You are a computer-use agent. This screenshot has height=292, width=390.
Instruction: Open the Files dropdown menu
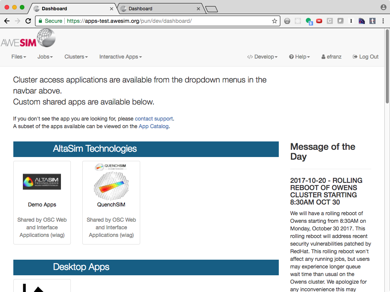pyautogui.click(x=18, y=57)
